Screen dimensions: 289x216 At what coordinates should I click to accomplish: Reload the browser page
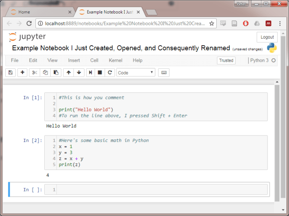[x=29, y=23]
